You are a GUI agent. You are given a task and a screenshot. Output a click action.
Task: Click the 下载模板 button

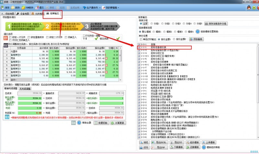(x=176, y=148)
